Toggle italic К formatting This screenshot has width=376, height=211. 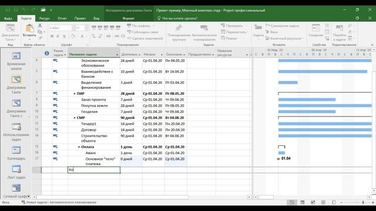click(58, 36)
